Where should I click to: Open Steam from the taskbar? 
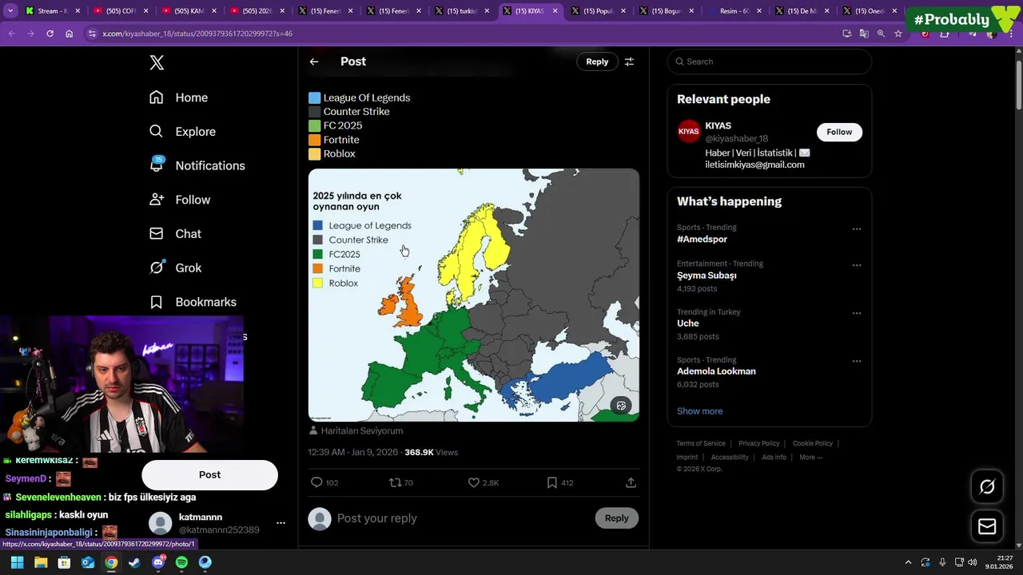pyautogui.click(x=134, y=562)
